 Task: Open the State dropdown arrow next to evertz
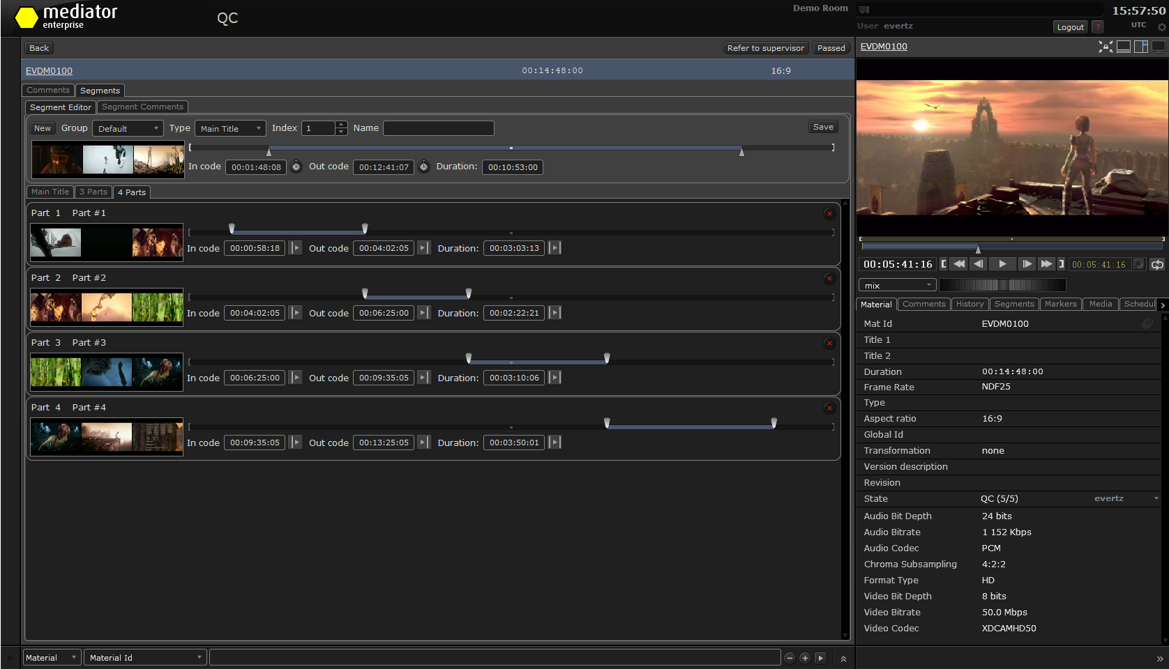click(1156, 499)
